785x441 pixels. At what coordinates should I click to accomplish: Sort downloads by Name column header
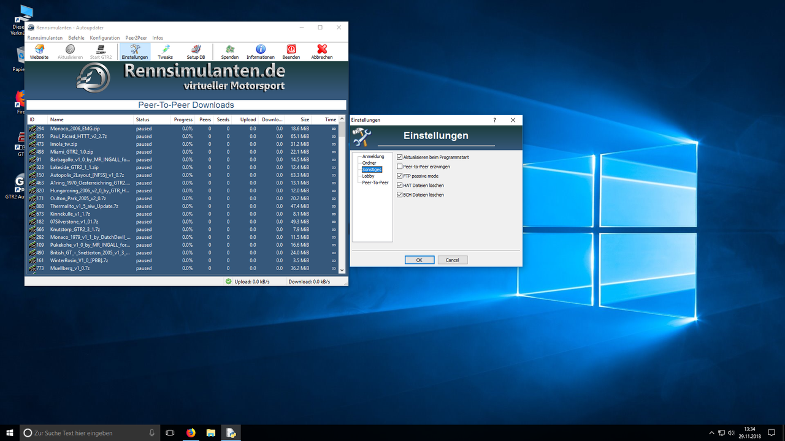(x=91, y=119)
